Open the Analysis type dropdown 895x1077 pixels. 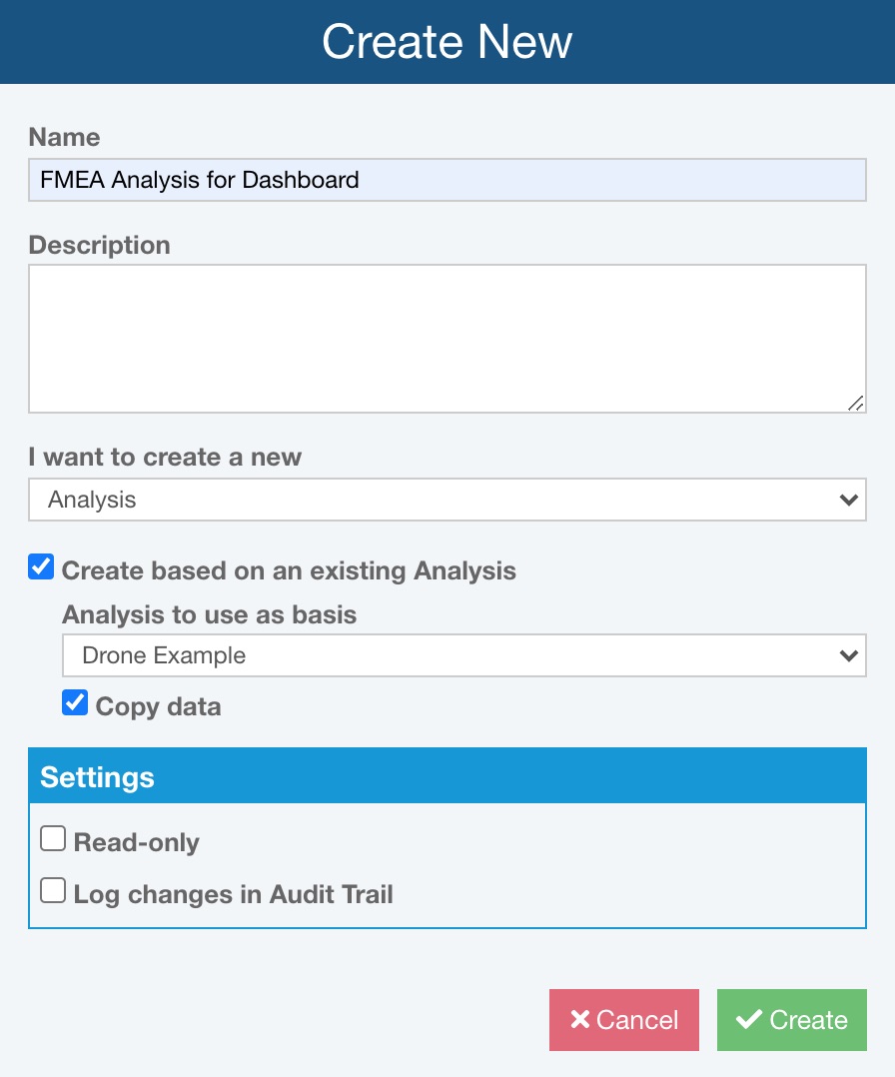click(x=447, y=500)
